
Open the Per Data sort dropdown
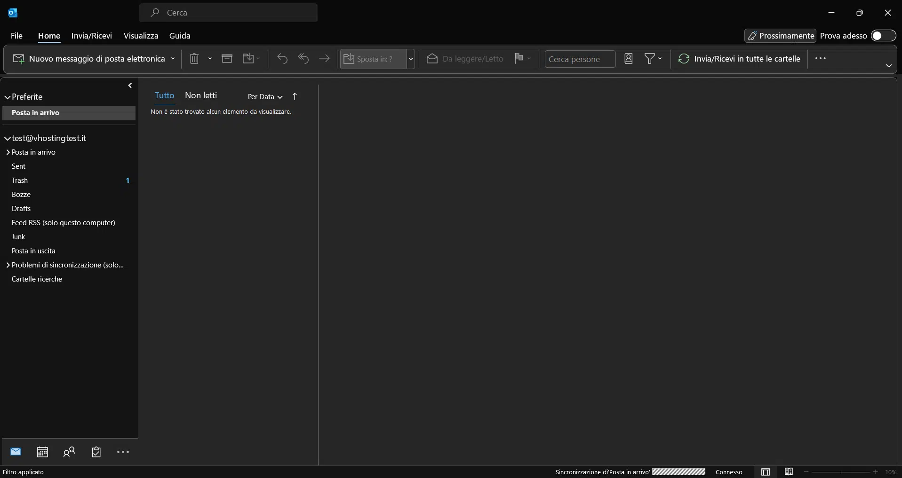265,97
